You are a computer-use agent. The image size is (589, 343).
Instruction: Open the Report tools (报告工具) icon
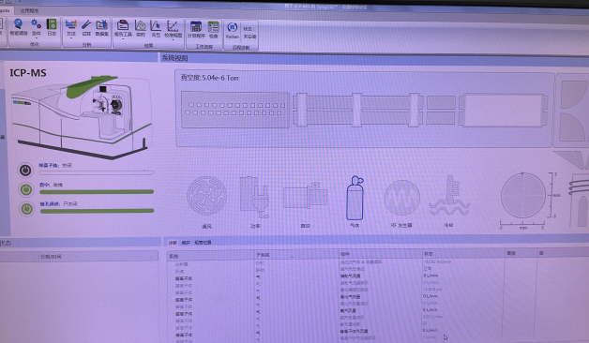coord(123,28)
